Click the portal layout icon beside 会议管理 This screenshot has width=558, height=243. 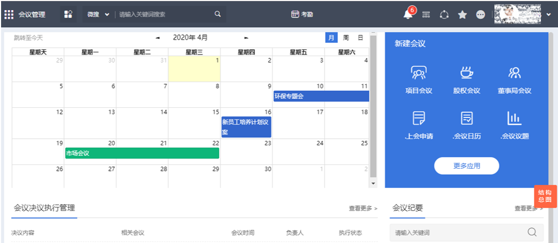[x=68, y=14]
